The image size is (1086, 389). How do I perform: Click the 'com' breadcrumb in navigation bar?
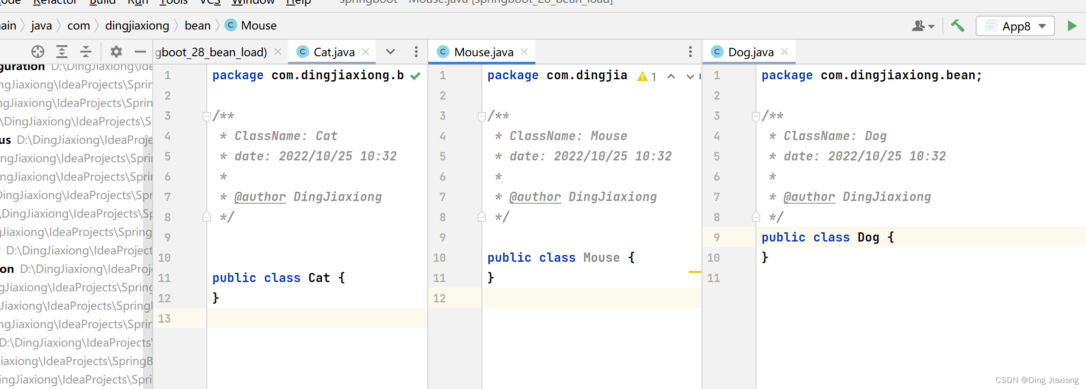pyautogui.click(x=78, y=26)
